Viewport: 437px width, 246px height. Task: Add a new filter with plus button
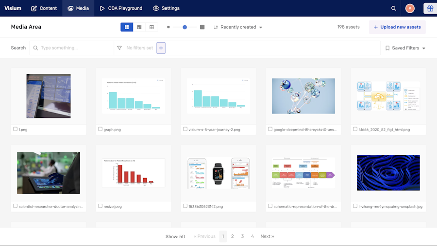click(161, 48)
